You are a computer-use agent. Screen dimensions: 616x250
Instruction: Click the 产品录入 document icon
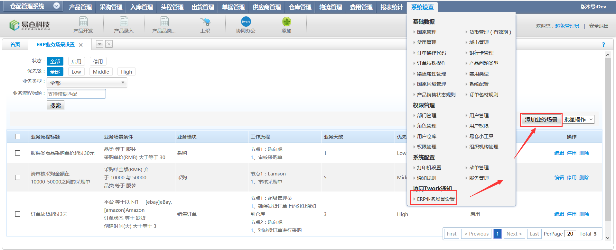[124, 22]
